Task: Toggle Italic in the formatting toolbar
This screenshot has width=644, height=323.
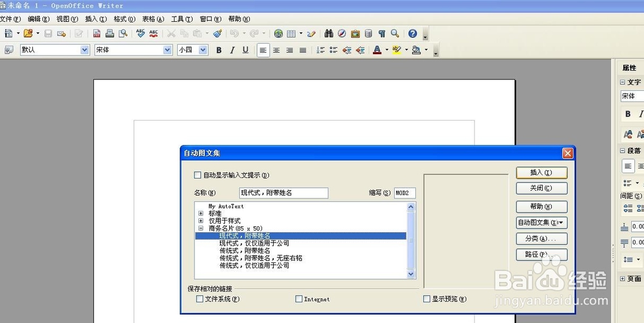Action: tap(232, 50)
